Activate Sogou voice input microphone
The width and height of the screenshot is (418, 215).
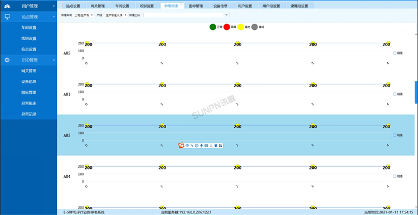point(202,146)
